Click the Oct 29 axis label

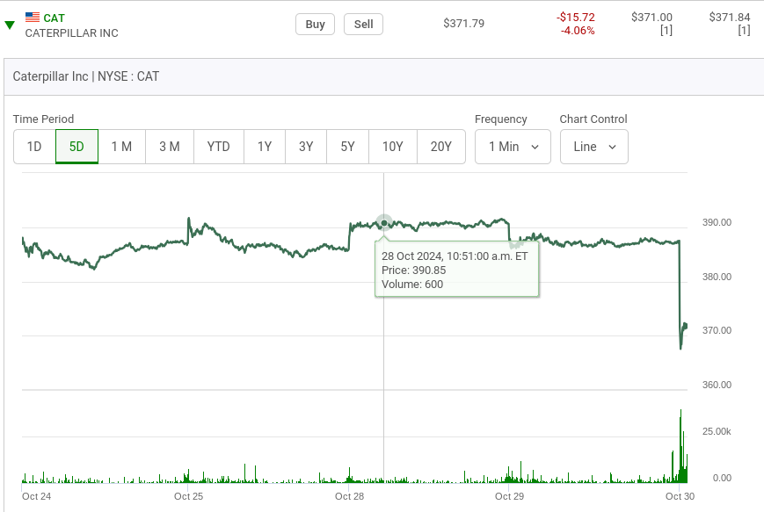tap(509, 496)
